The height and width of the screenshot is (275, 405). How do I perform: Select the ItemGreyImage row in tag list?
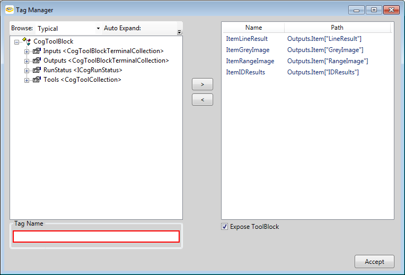click(x=248, y=50)
